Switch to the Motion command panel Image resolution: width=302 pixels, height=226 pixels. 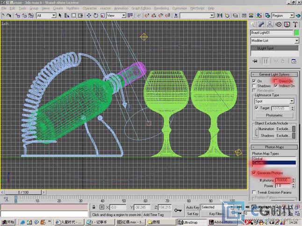[x=279, y=24]
